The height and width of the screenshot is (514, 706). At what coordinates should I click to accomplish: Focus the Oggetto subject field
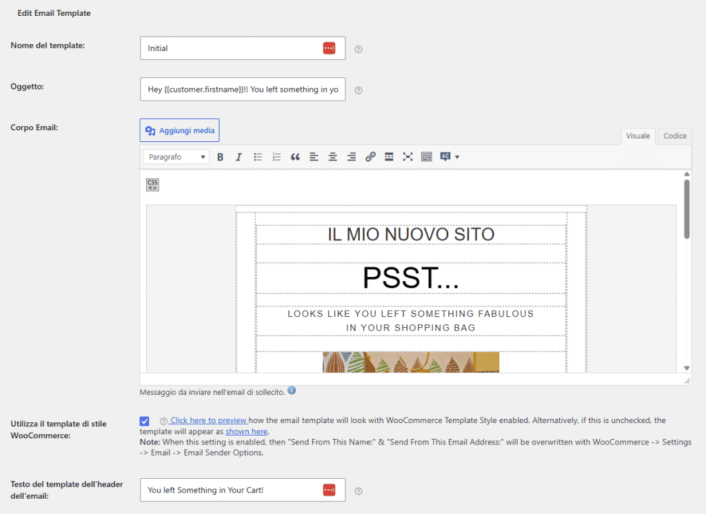click(x=243, y=89)
